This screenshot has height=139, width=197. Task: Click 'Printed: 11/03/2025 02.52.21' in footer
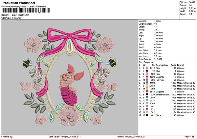point(131,137)
